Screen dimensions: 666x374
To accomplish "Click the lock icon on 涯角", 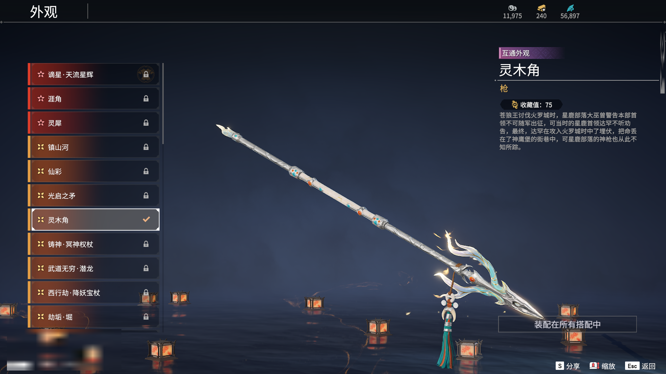I will [146, 99].
